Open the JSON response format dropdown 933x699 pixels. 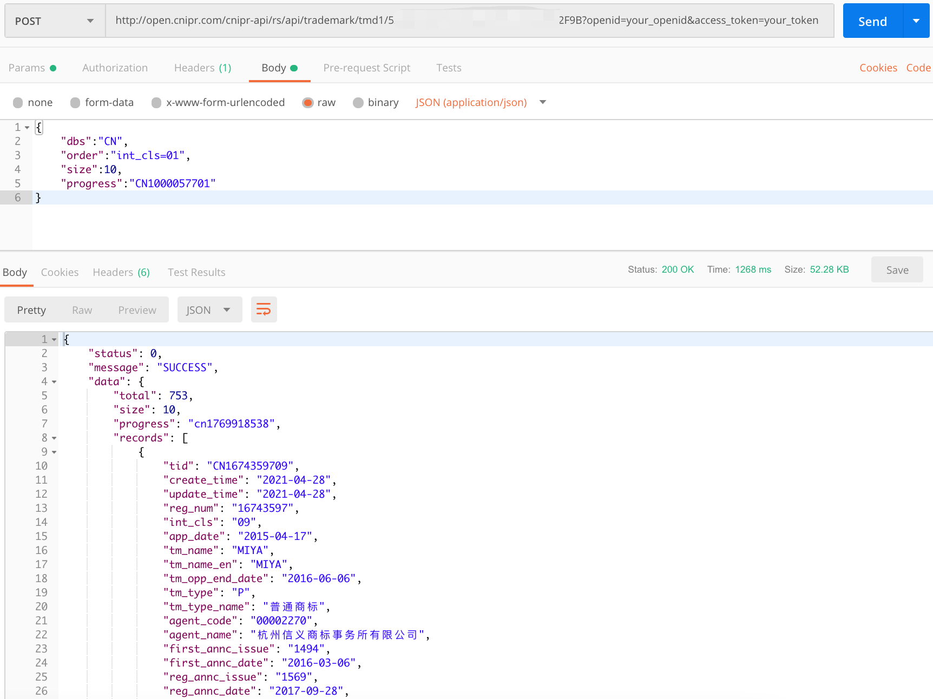[209, 310]
